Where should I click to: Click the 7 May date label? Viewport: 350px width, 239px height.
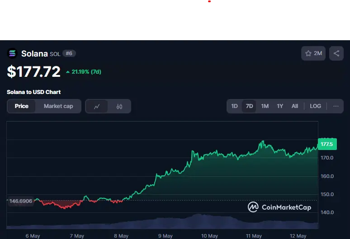click(77, 236)
